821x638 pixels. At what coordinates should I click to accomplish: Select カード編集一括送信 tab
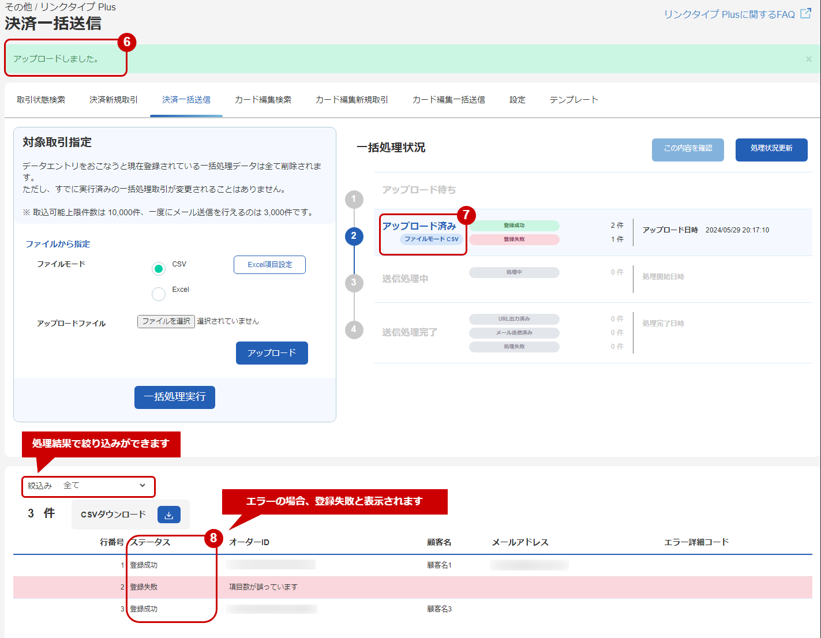449,100
